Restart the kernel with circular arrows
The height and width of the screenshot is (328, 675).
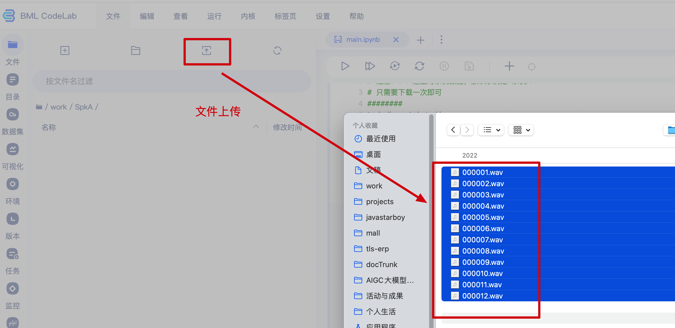click(420, 66)
